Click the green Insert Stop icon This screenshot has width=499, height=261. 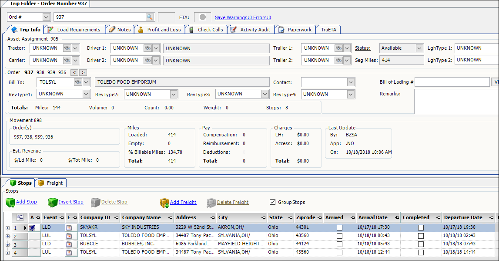[x=53, y=203]
